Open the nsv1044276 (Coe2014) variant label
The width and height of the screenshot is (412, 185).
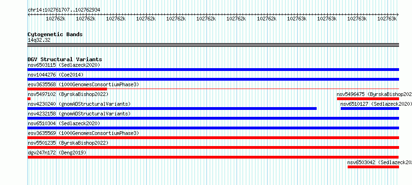pos(56,75)
